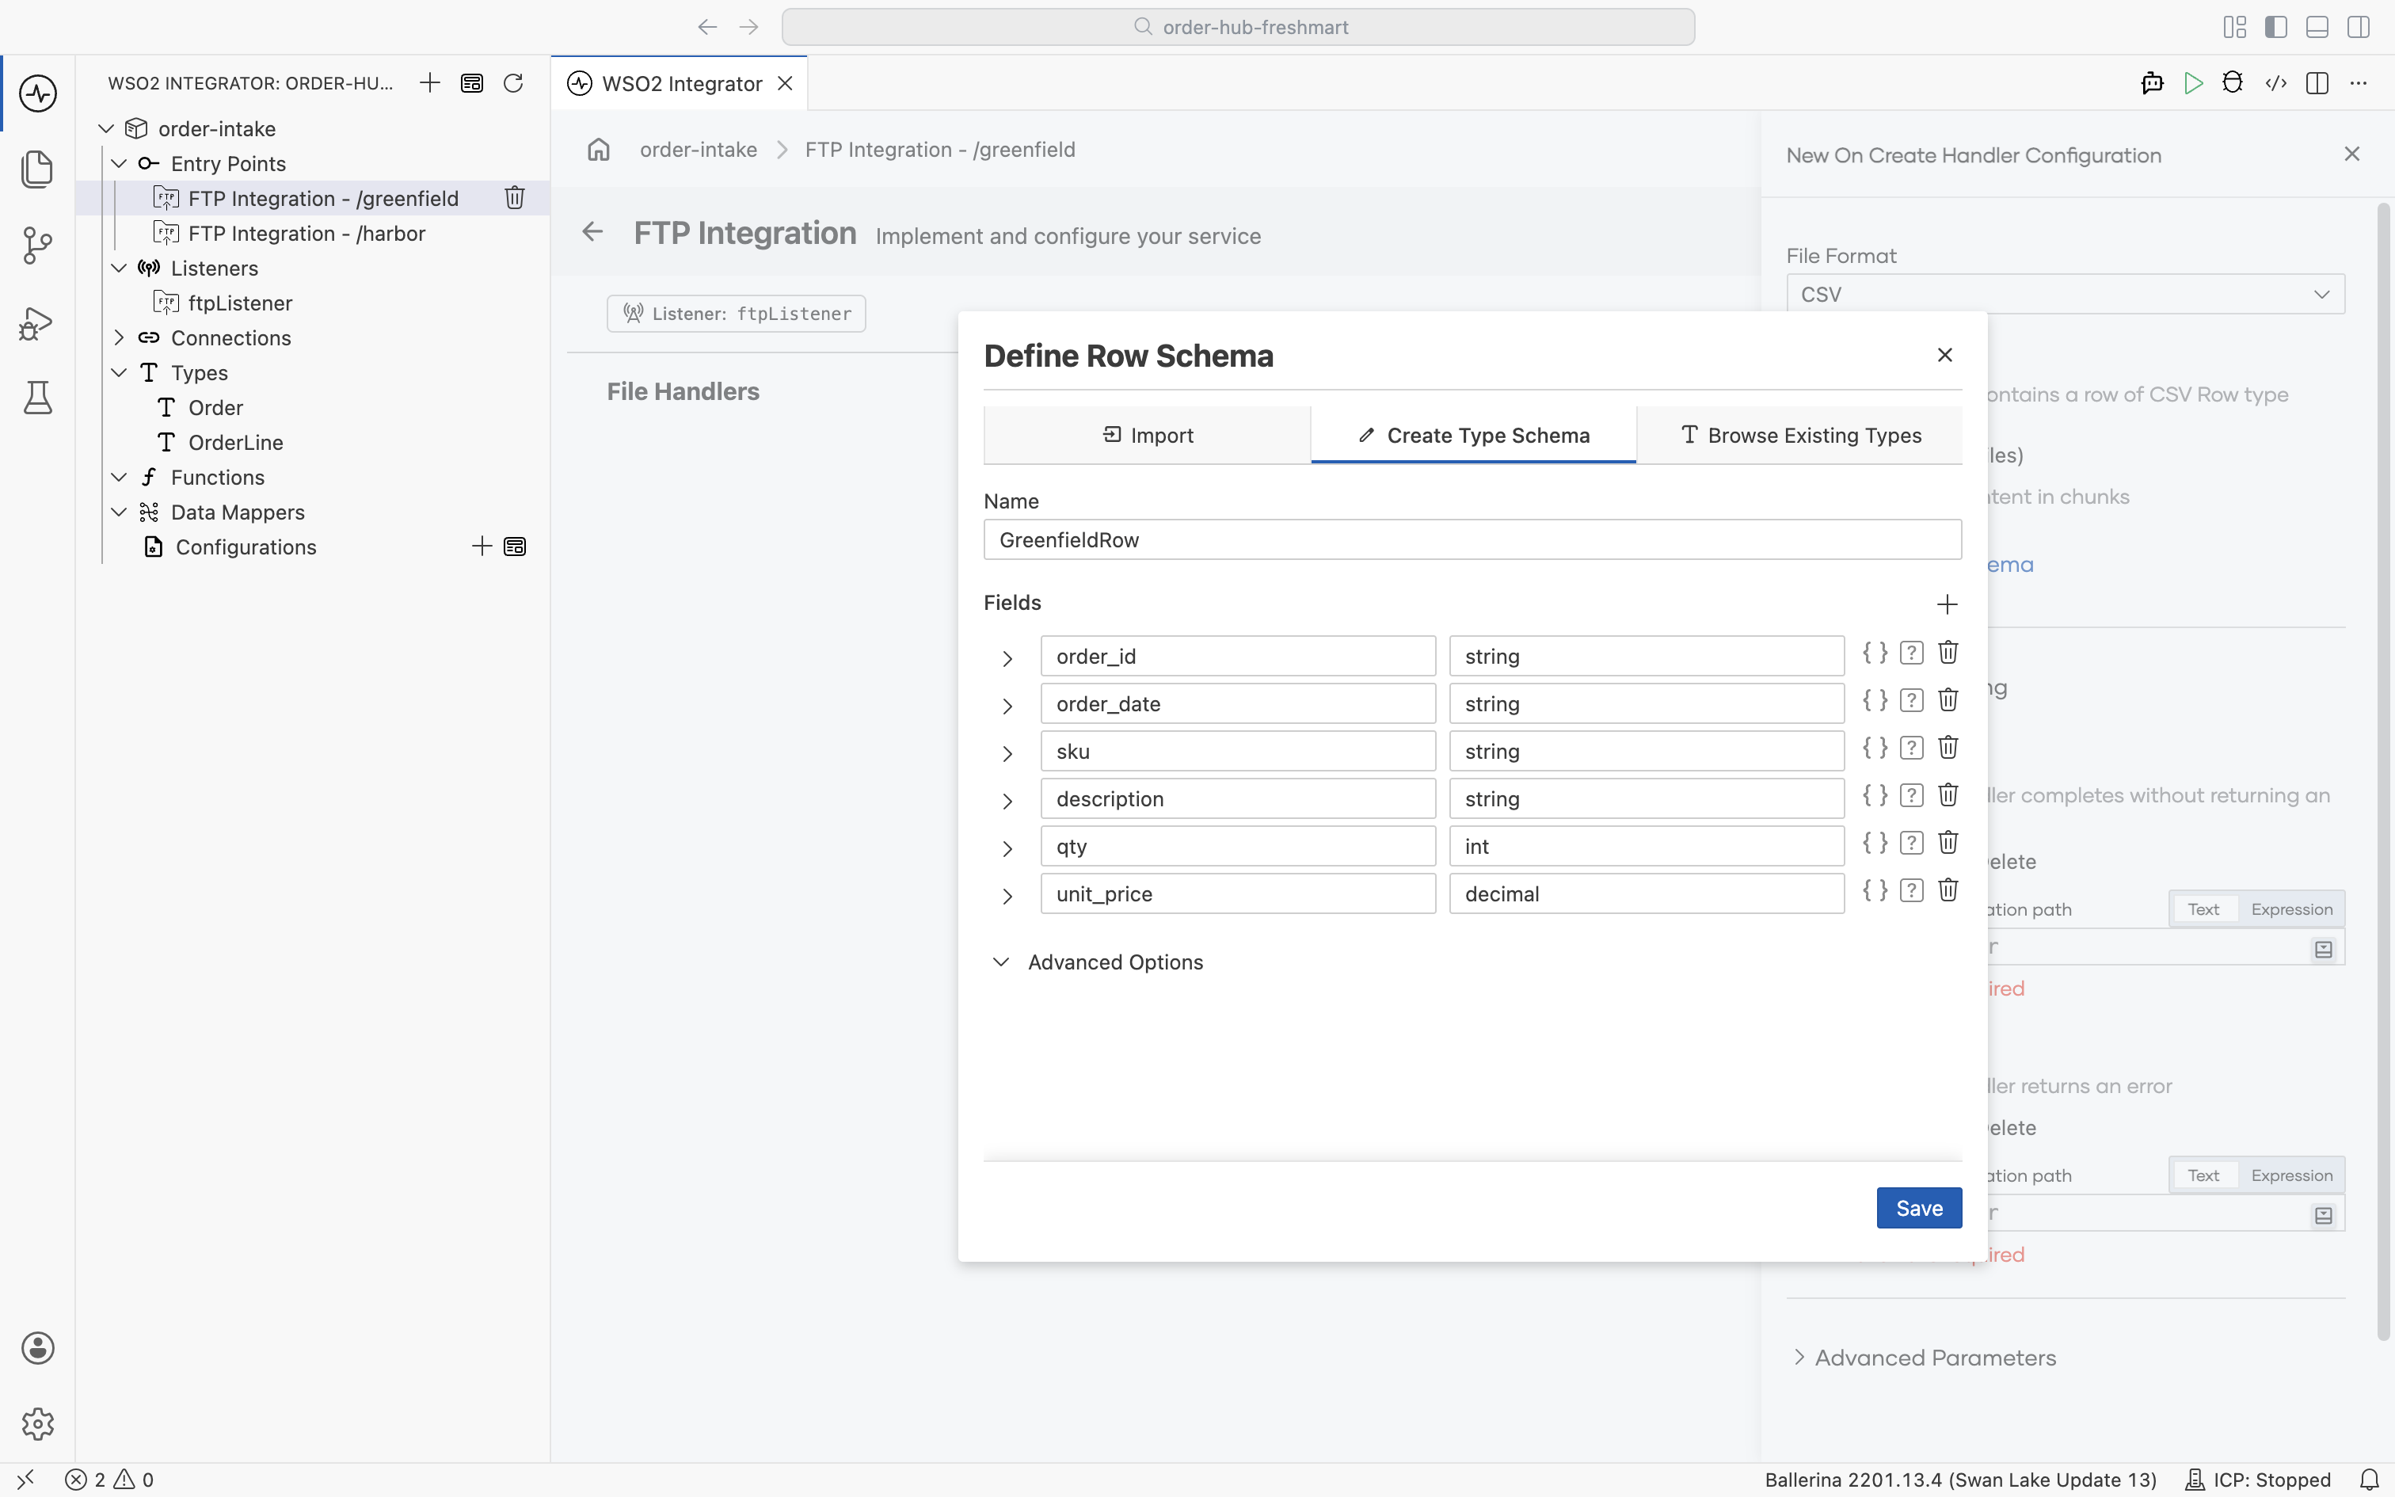The width and height of the screenshot is (2395, 1497).
Task: Click the qty type field showing int
Action: [1647, 847]
